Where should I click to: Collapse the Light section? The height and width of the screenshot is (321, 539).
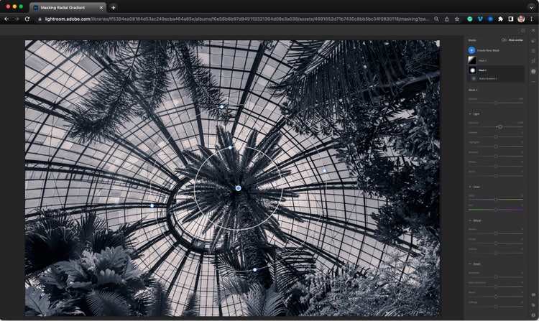tap(470, 113)
